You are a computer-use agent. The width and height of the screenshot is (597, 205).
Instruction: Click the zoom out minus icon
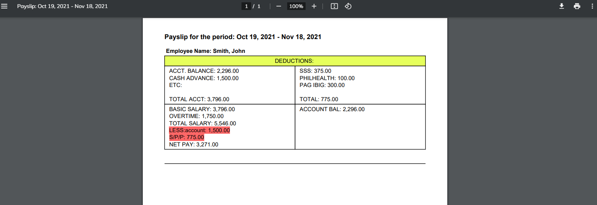point(279,6)
